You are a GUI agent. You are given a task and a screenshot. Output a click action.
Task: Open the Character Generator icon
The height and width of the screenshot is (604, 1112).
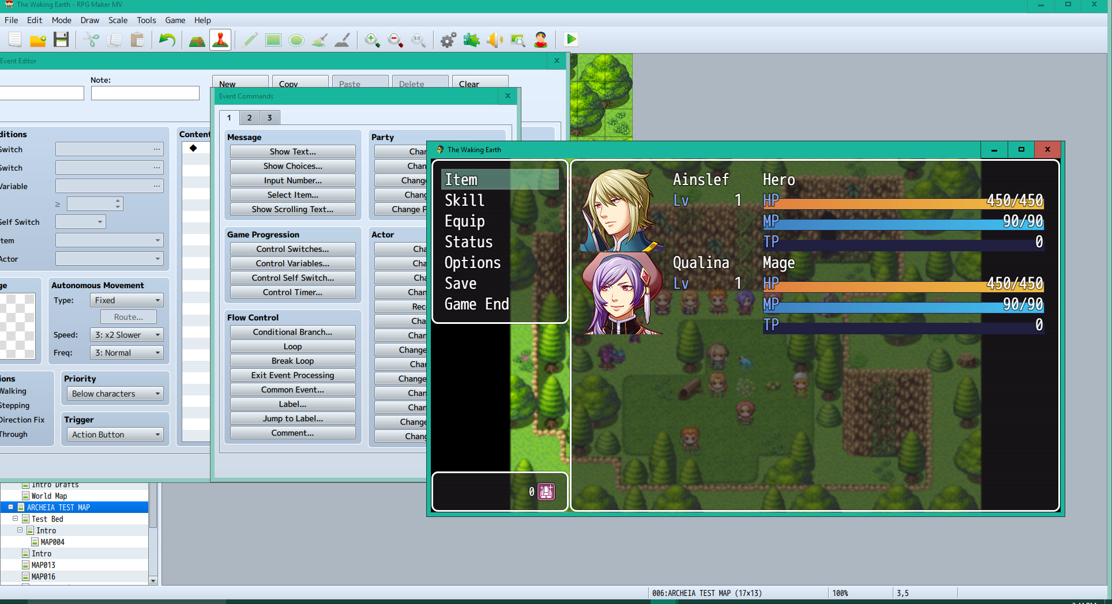[x=541, y=40]
